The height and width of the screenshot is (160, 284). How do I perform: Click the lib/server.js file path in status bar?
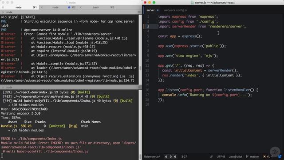152,156
